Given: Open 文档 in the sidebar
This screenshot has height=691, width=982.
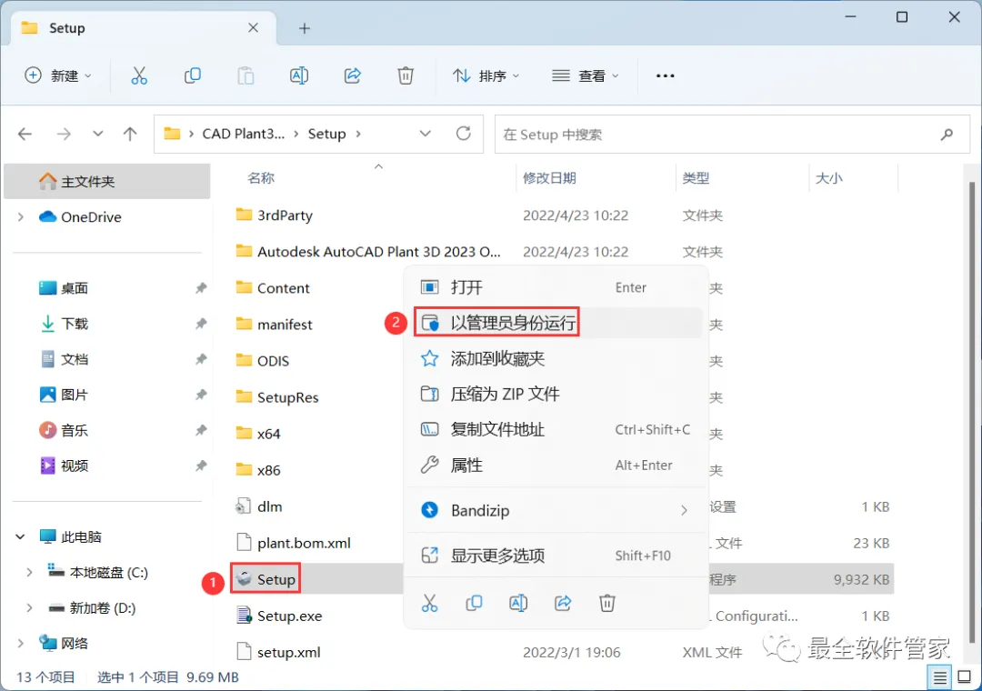Looking at the screenshot, I should 74,360.
